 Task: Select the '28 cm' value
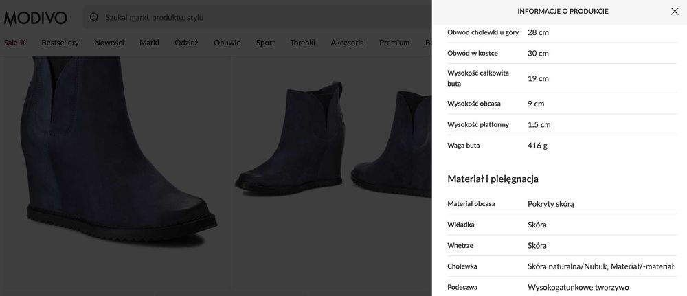538,32
